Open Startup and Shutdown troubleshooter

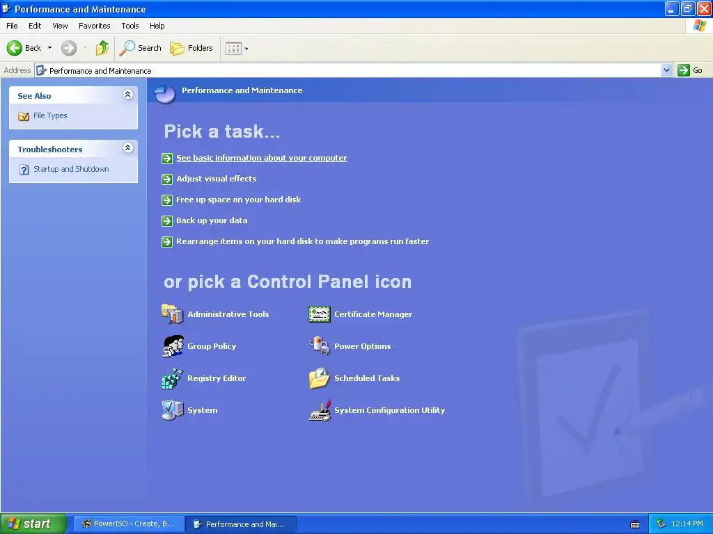[71, 169]
